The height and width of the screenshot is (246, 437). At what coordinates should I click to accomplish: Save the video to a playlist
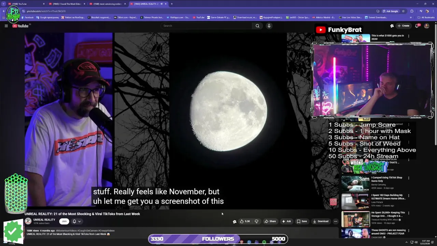tap(302, 221)
